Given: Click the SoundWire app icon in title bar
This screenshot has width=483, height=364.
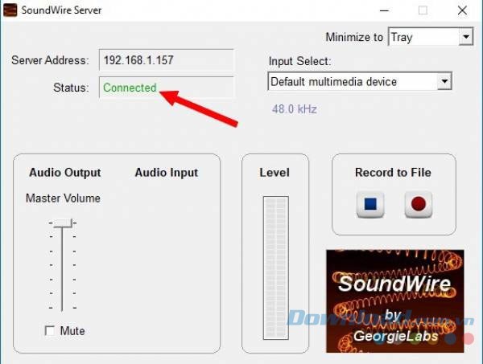Looking at the screenshot, I should [10, 10].
